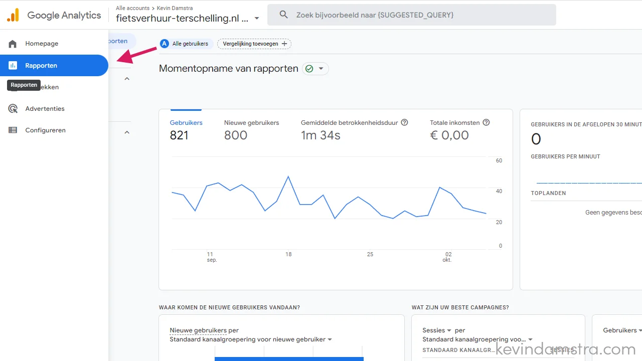Open the green checkmark status dropdown
This screenshot has height=361, width=642.
pos(315,69)
